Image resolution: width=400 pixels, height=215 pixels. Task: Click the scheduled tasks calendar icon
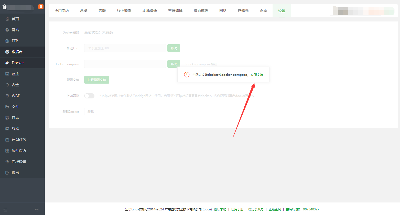coord(7,140)
